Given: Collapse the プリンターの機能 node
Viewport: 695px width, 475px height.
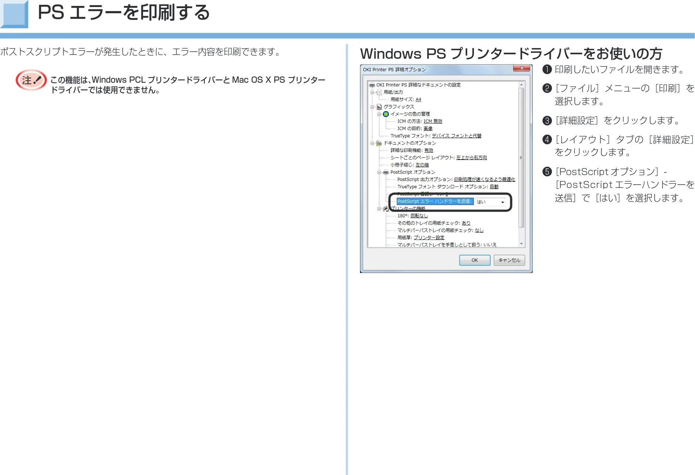Looking at the screenshot, I should [x=379, y=209].
